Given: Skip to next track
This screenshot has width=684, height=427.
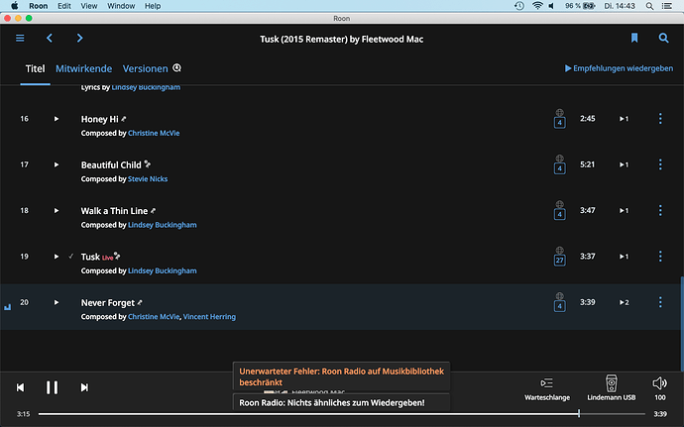Looking at the screenshot, I should pyautogui.click(x=84, y=387).
